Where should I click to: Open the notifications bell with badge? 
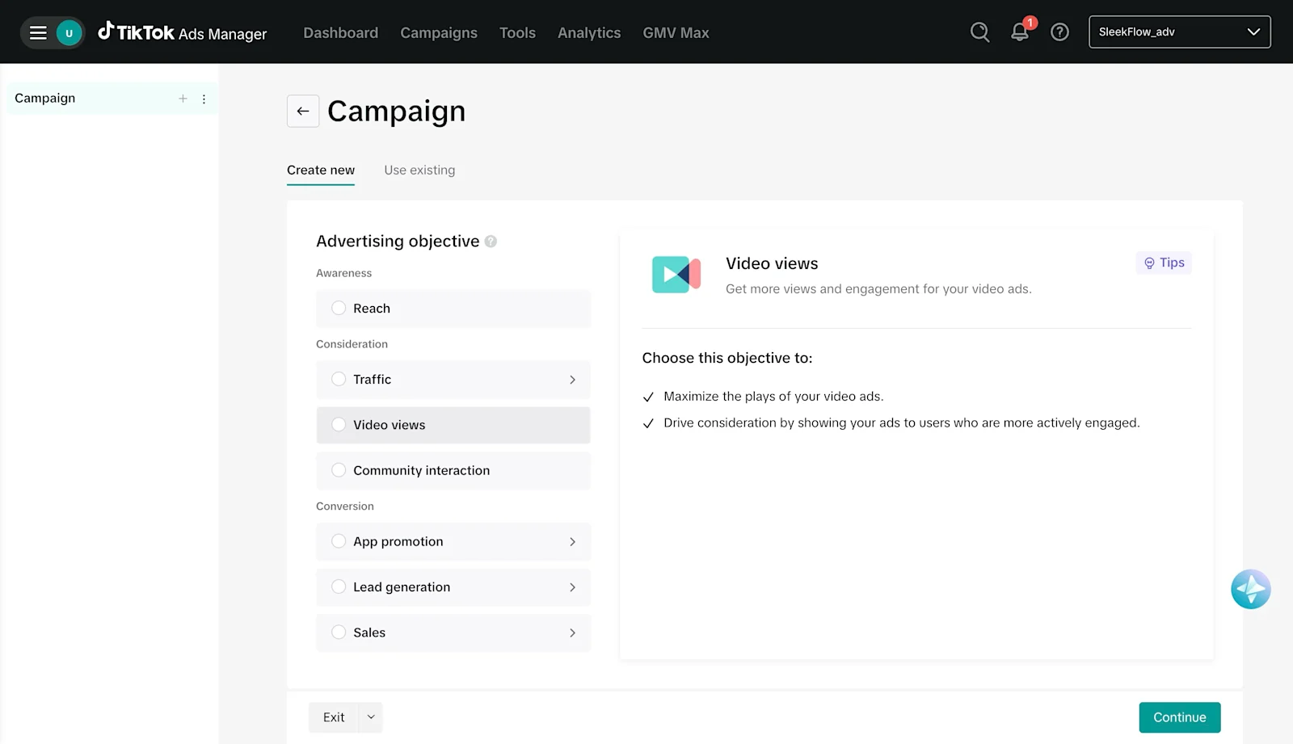[x=1020, y=34]
